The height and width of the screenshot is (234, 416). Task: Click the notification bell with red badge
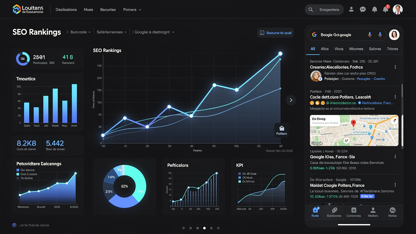coord(386,9)
